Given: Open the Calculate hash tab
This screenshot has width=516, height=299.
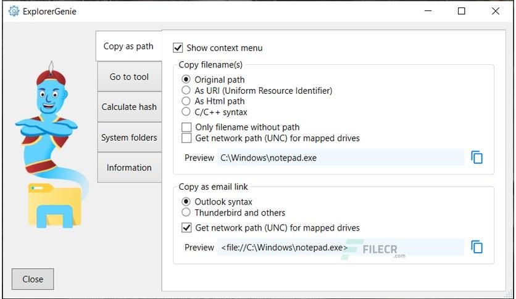Looking at the screenshot, I should coord(130,107).
